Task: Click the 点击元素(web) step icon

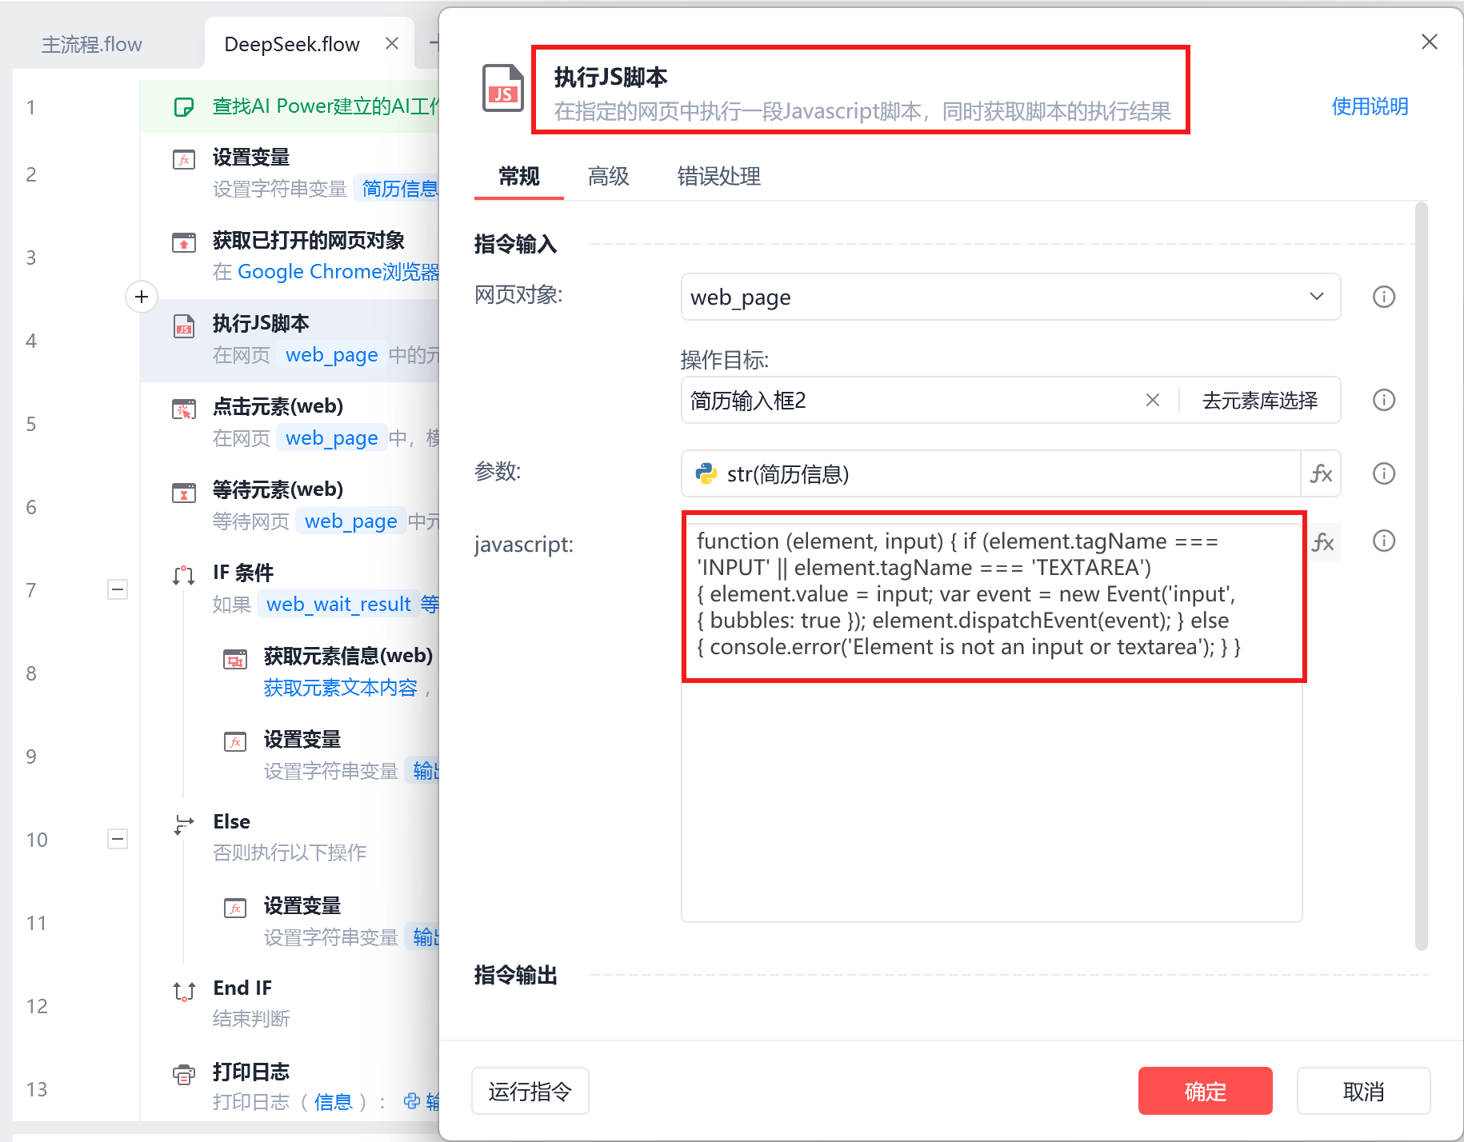Action: click(x=184, y=409)
